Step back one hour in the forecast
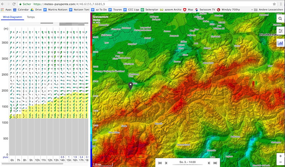The width and height of the screenshot is (285, 167). tap(166, 163)
